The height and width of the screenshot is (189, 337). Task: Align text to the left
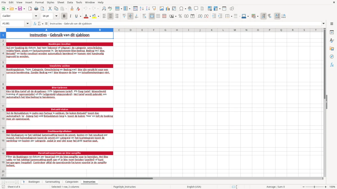tap(104, 16)
